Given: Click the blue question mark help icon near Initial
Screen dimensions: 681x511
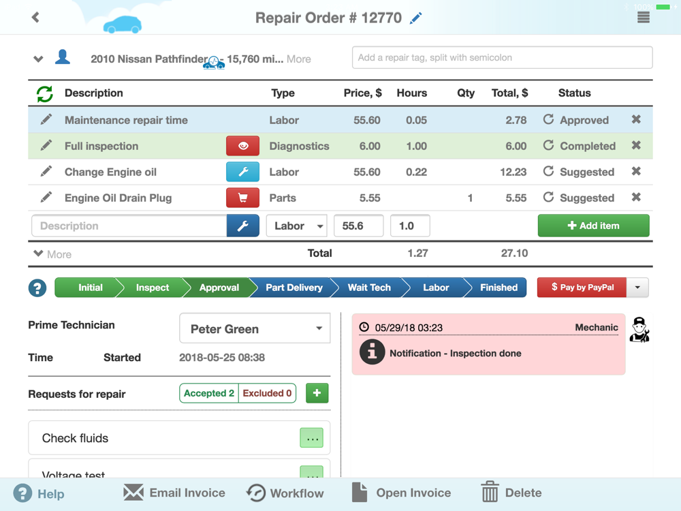Looking at the screenshot, I should click(37, 288).
